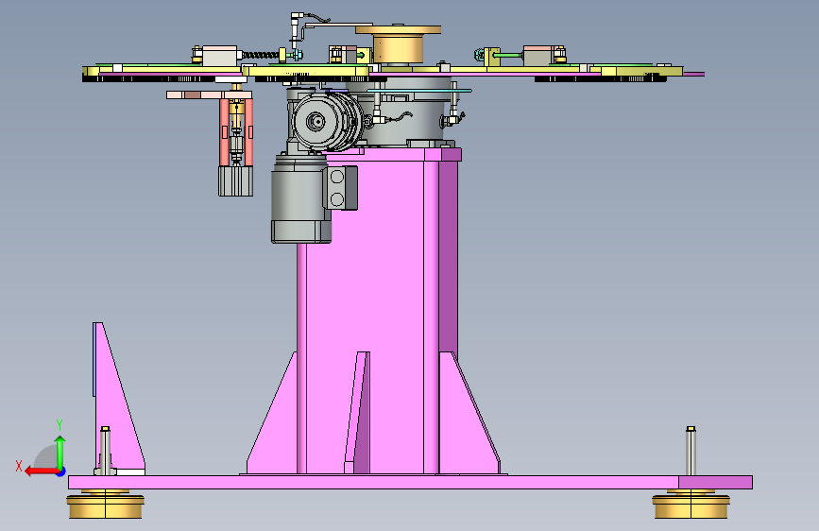
Task: Select the gray electric motor body
Action: (x=300, y=198)
